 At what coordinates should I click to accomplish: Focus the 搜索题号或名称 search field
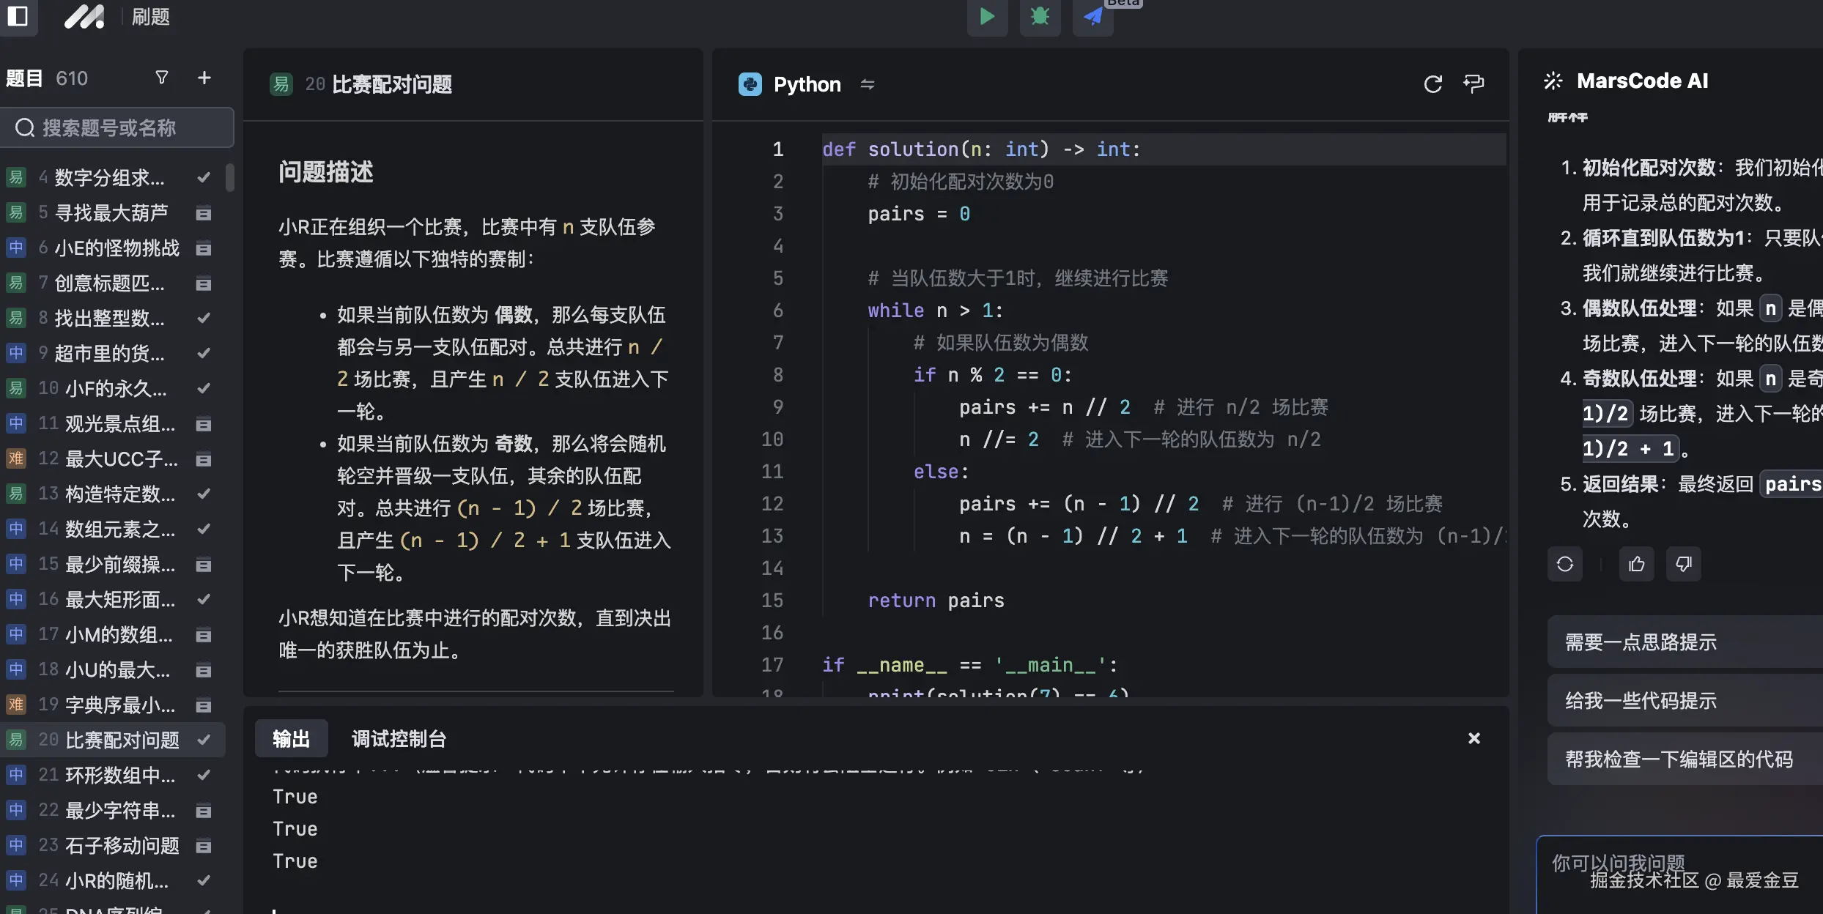coord(117,128)
